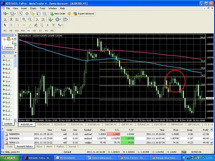Zoom in the chart with magnifier plus
The width and height of the screenshot is (215, 161).
(x=24, y=19)
